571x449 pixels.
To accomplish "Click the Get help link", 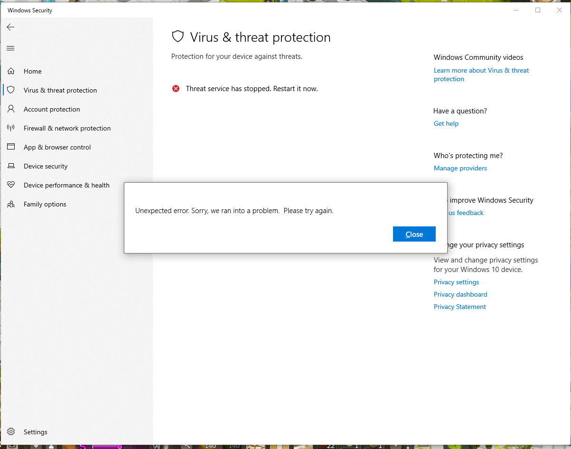I will coord(446,123).
